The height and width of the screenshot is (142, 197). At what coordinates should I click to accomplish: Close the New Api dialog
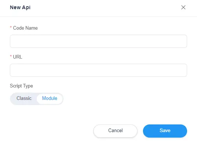coord(183,7)
